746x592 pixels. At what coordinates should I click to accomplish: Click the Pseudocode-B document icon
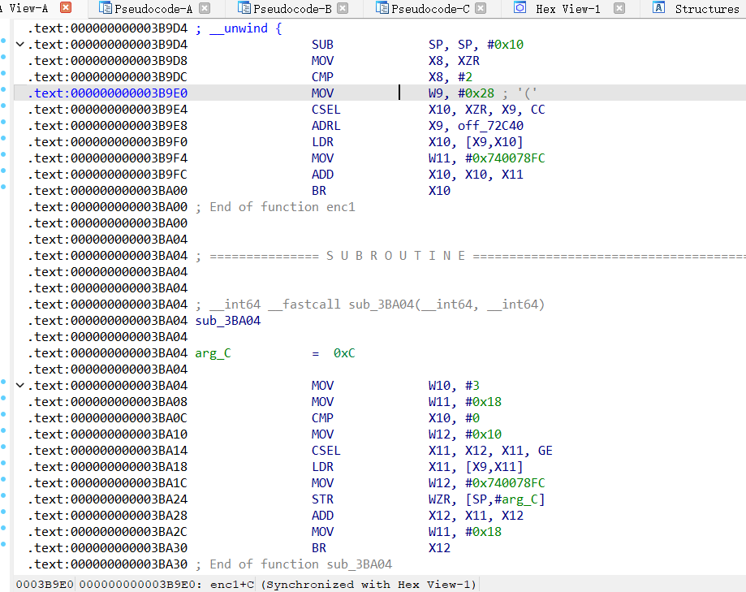click(244, 7)
